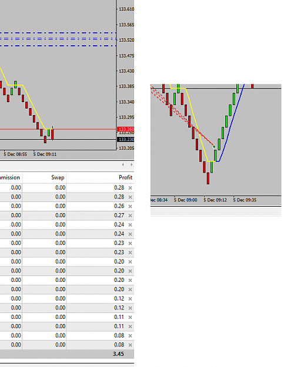The image size is (304, 367).
Task: Close the lower order with 0.08 profit
Action: [x=131, y=345]
